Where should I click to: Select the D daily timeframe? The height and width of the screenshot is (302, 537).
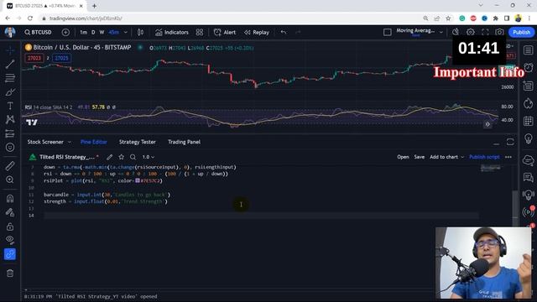pyautogui.click(x=93, y=32)
